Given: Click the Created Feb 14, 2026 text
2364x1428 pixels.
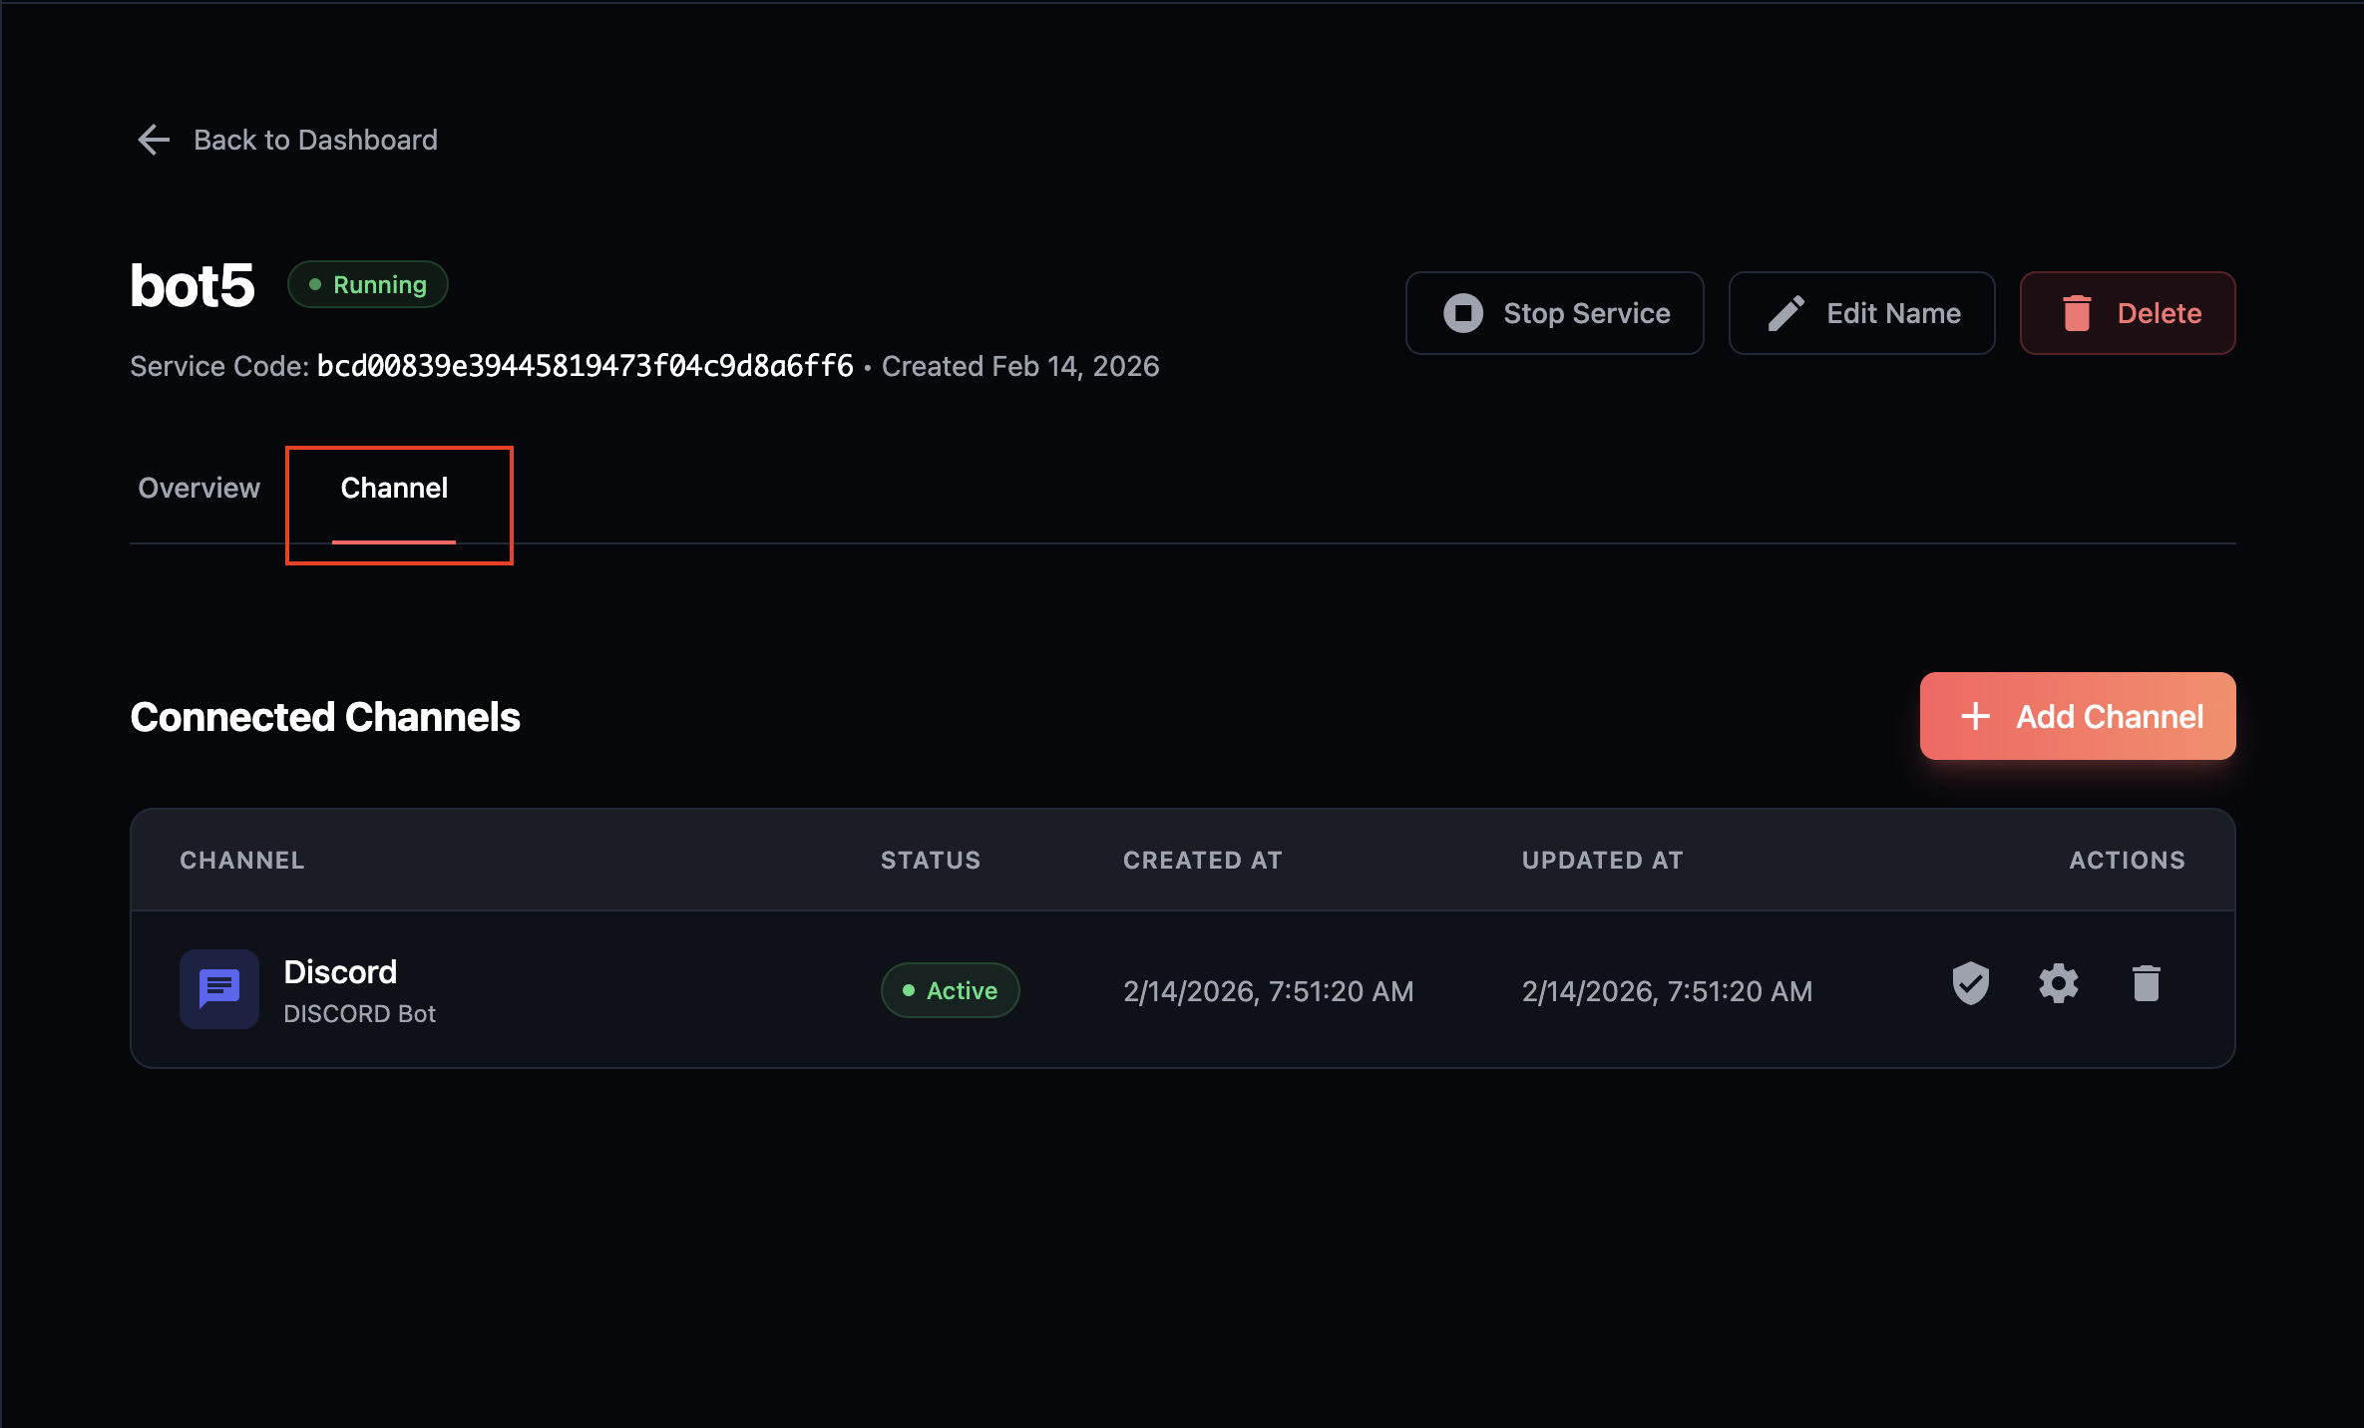Looking at the screenshot, I should [1020, 366].
